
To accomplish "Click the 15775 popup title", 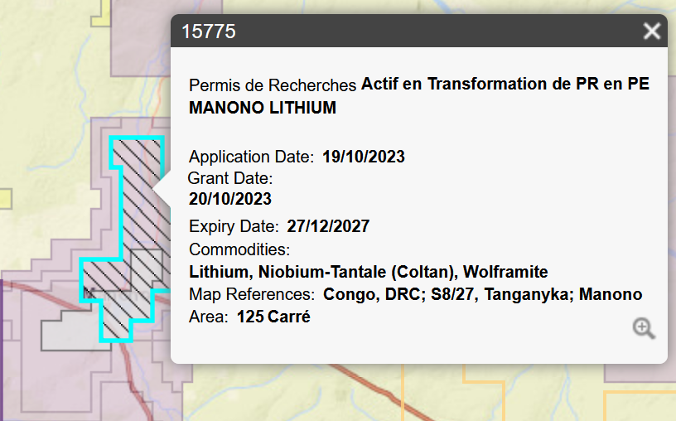I will click(209, 31).
